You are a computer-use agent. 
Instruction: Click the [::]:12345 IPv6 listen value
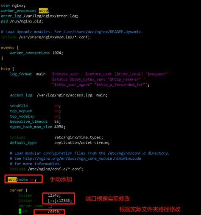(59, 201)
